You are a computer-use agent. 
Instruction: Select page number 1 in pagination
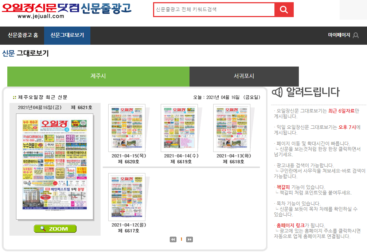[x=181, y=239]
